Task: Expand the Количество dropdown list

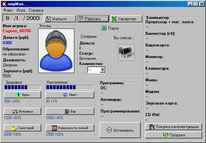Action: click(x=103, y=70)
